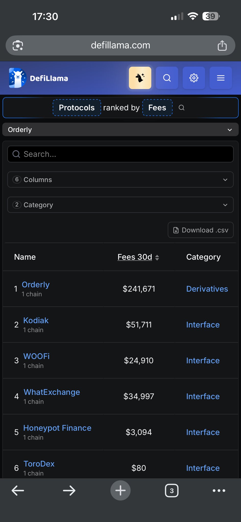Expand the Orderly chain dropdown

pos(120,130)
